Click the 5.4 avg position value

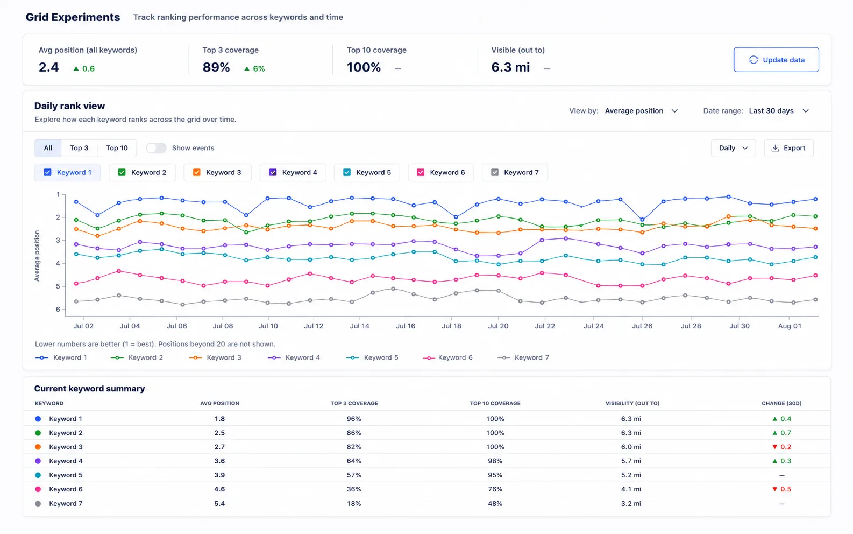point(219,504)
